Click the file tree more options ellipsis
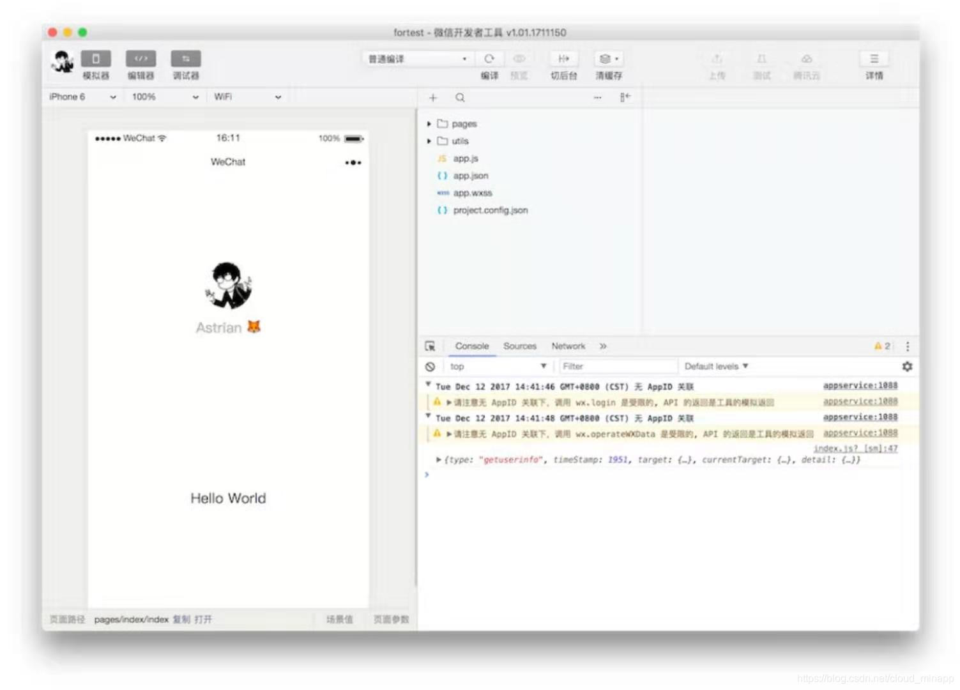 597,98
